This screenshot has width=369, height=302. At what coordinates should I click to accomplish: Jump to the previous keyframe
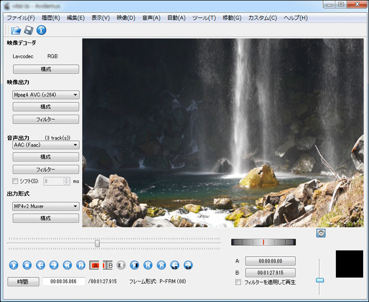(67, 265)
